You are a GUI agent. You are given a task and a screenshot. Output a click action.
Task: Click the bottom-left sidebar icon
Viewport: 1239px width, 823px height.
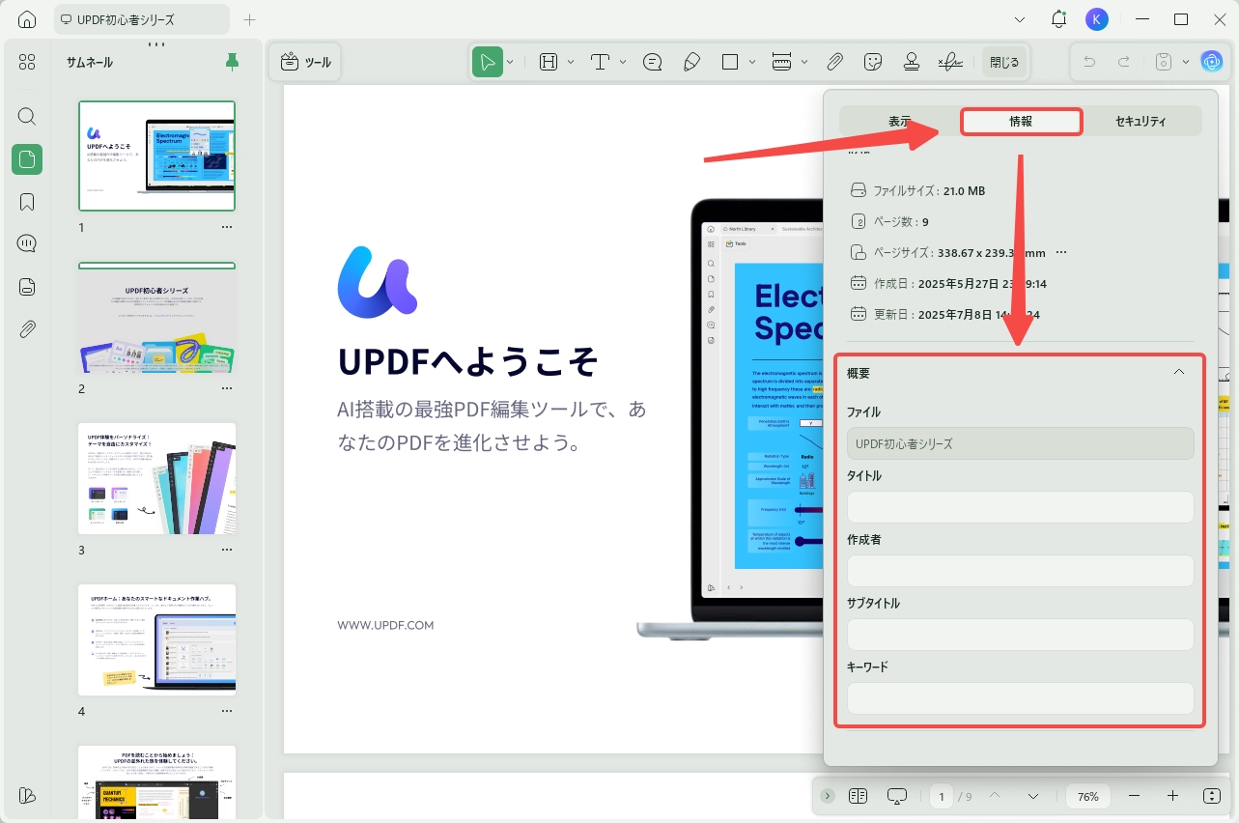click(x=27, y=795)
